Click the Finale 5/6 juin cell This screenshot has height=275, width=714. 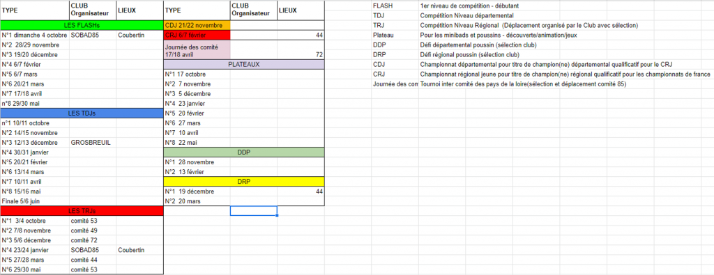(35, 201)
